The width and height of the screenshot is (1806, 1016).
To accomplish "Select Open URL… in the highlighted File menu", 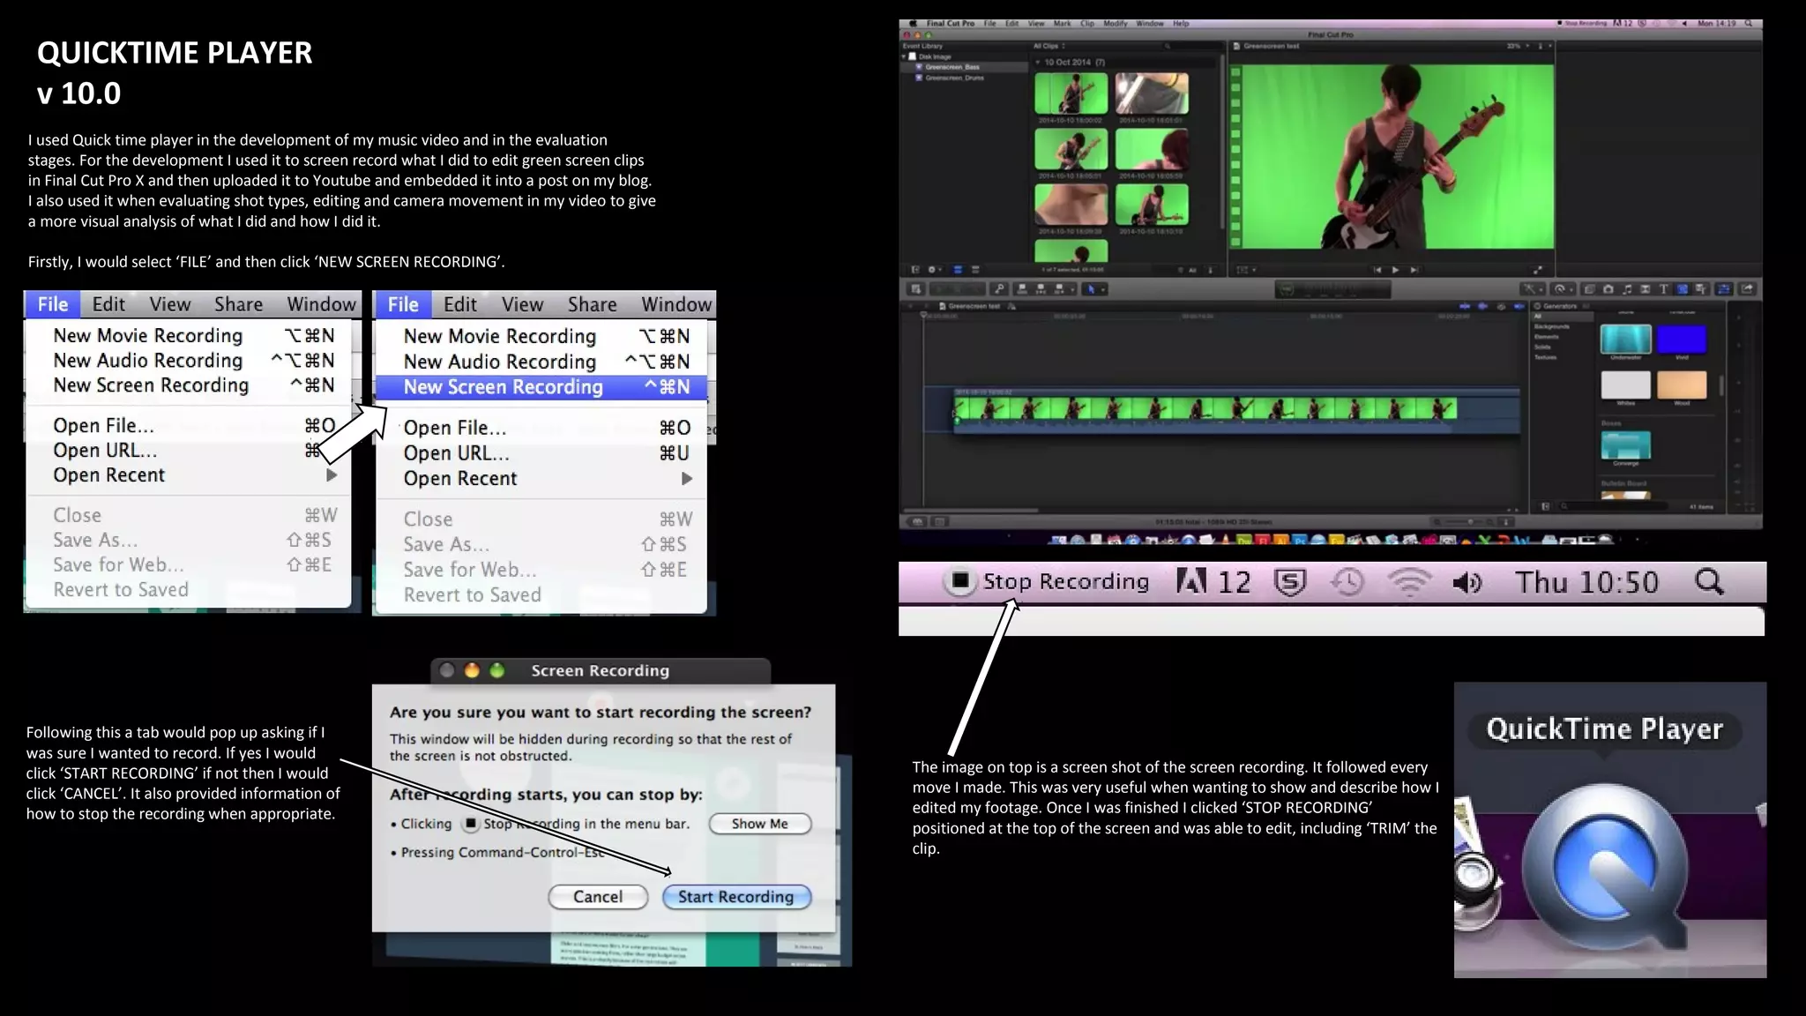I will coord(541,453).
